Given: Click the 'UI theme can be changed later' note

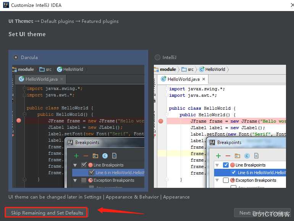Looking at the screenshot, I should coord(99,197).
